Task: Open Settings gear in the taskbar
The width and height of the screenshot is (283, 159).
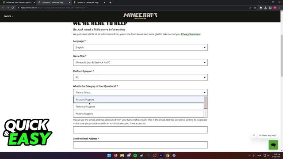Action: point(174,155)
